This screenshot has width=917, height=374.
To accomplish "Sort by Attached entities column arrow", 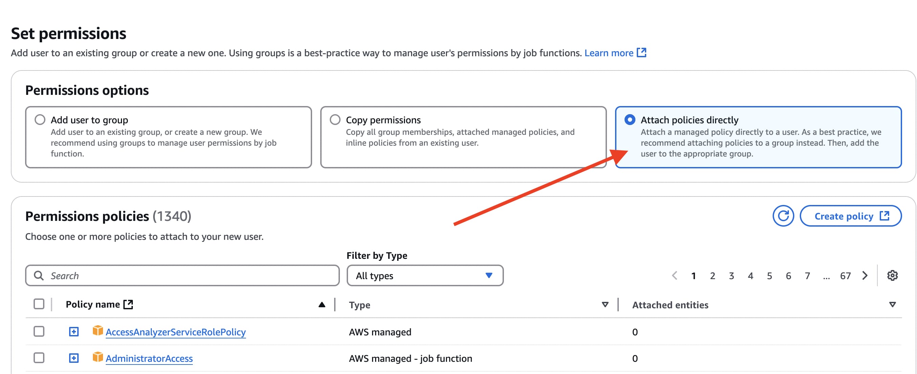I will pyautogui.click(x=892, y=305).
